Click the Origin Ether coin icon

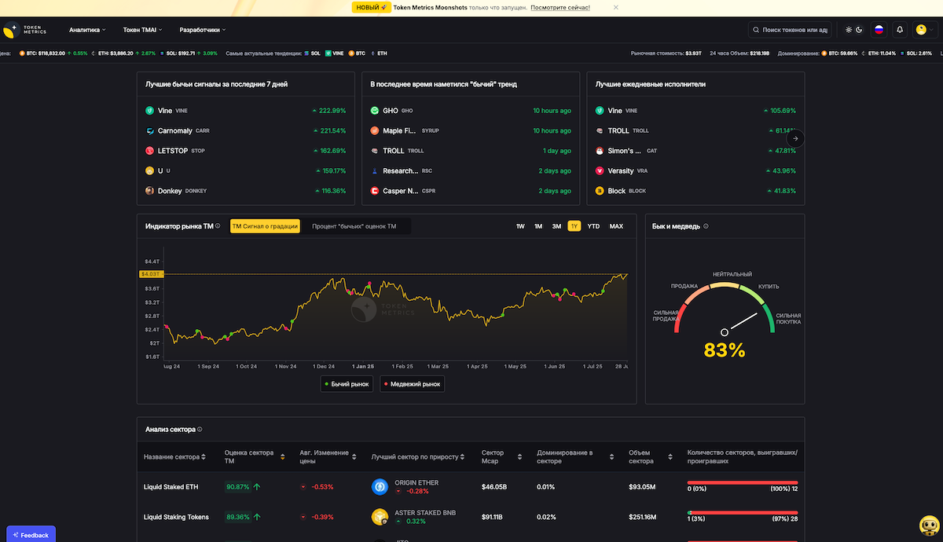point(380,487)
